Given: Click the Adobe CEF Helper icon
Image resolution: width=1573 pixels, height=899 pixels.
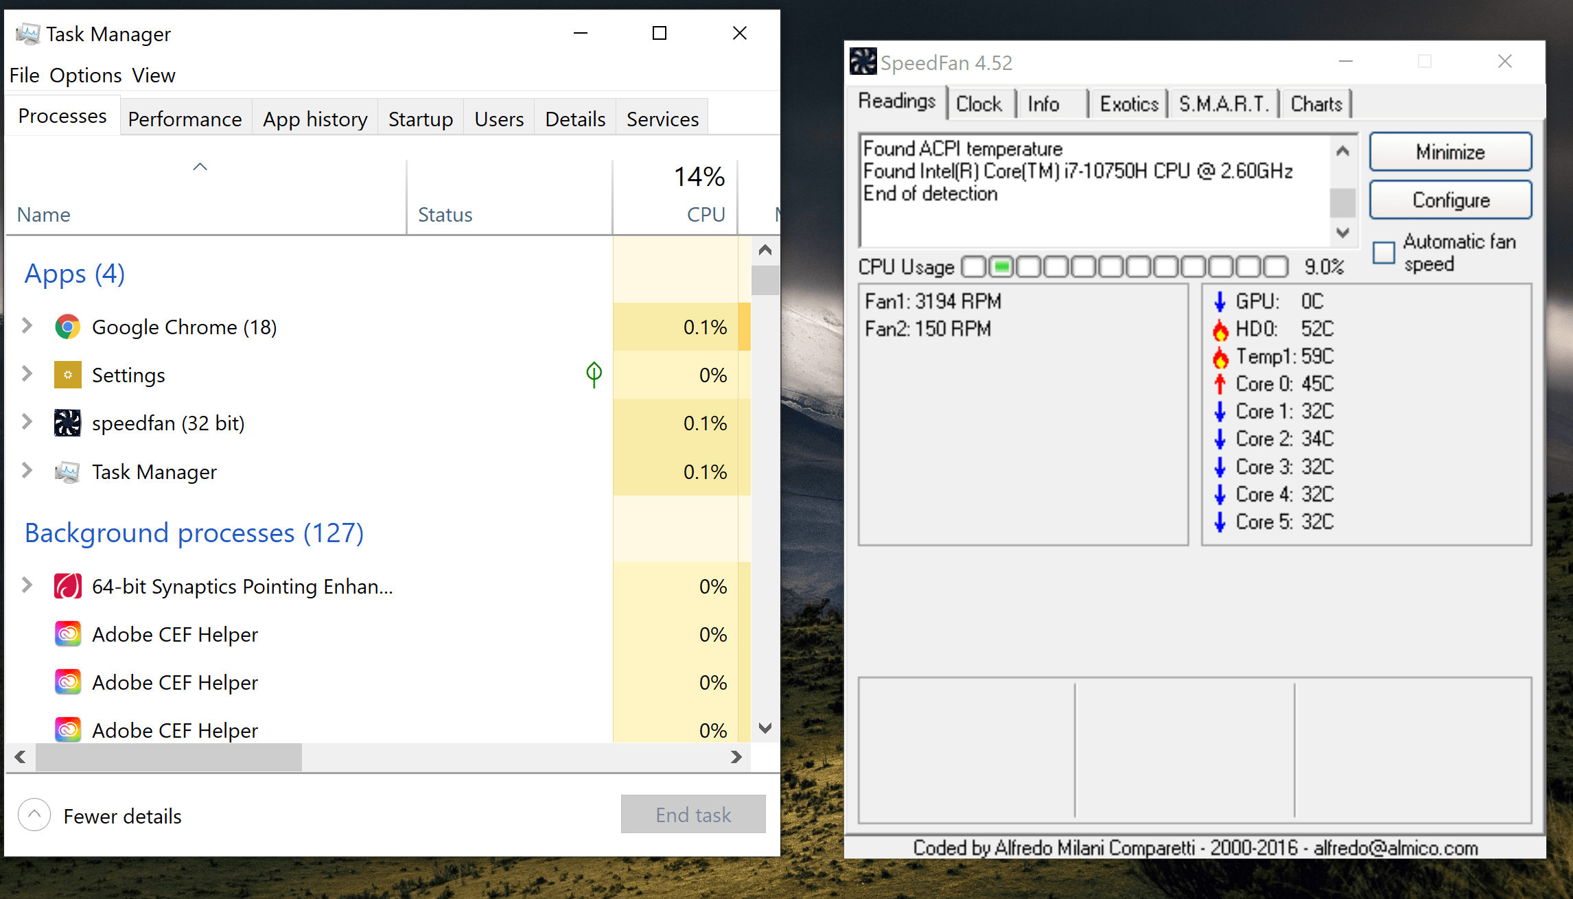Looking at the screenshot, I should click(67, 633).
